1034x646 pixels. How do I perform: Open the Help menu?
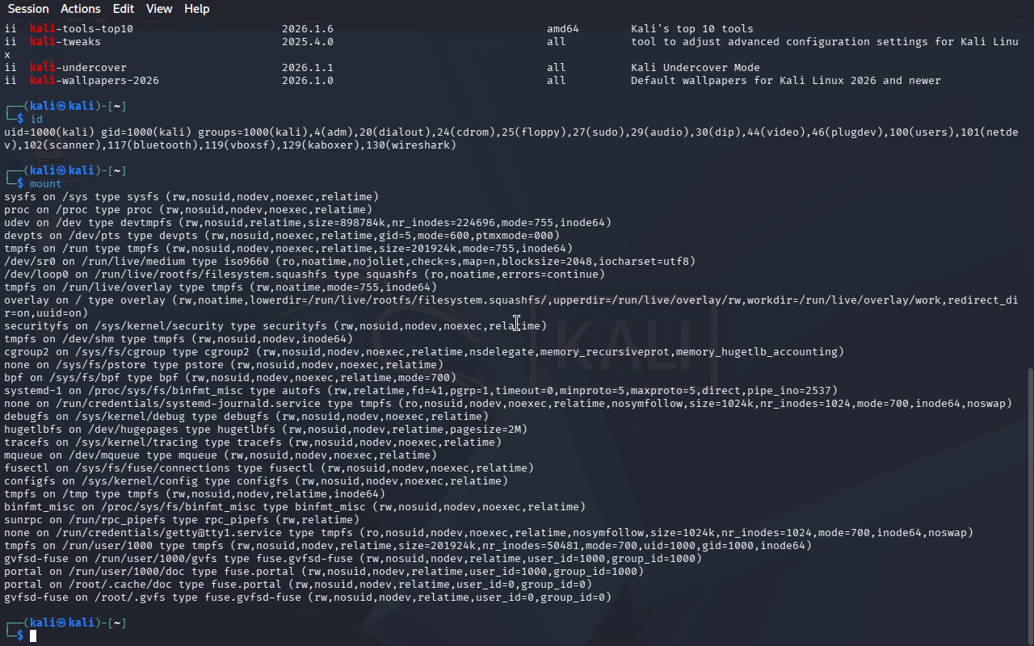pyautogui.click(x=196, y=9)
